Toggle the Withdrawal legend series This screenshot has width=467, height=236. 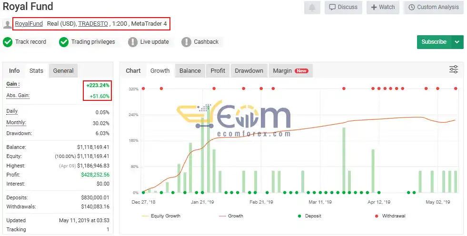click(x=390, y=216)
